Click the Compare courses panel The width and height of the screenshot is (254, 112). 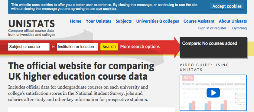(x=213, y=48)
